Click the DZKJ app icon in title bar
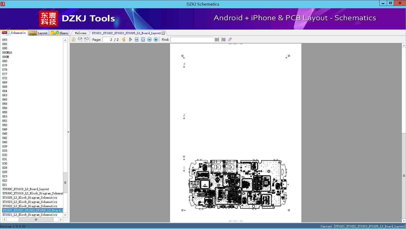The height and width of the screenshot is (229, 406). point(2,4)
